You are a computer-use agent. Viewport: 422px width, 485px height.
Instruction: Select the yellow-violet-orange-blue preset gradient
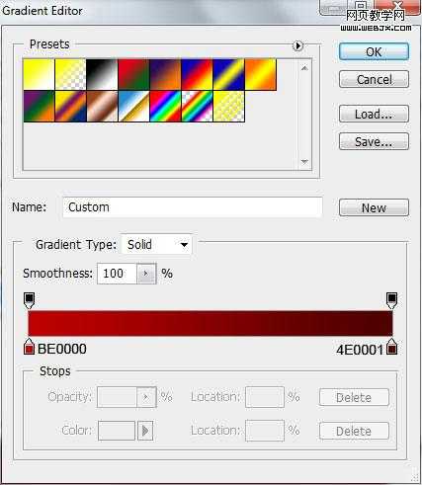coord(70,106)
